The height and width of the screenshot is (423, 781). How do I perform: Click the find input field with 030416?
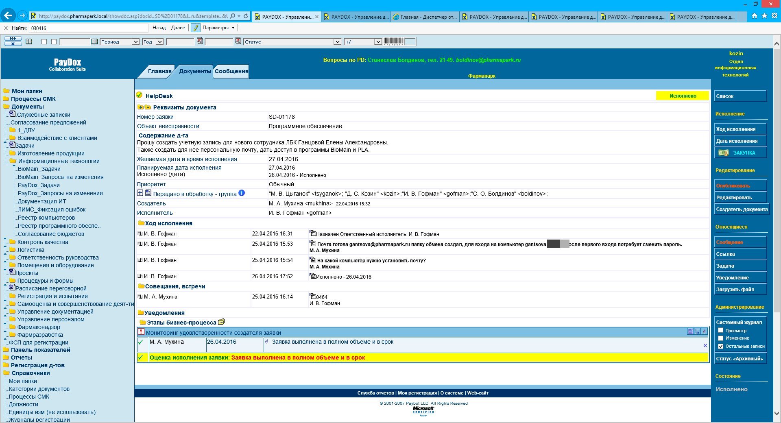[x=89, y=28]
